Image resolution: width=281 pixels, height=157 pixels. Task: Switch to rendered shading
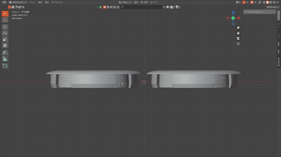coord(274,2)
